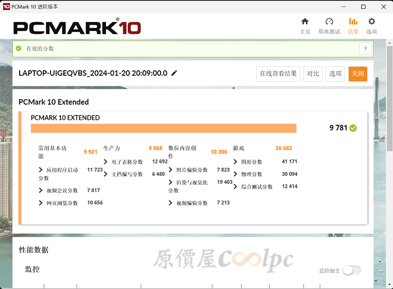Screen dimensions: 393x289
Task: Expand 视频编辑分数 row
Action: pos(170,202)
